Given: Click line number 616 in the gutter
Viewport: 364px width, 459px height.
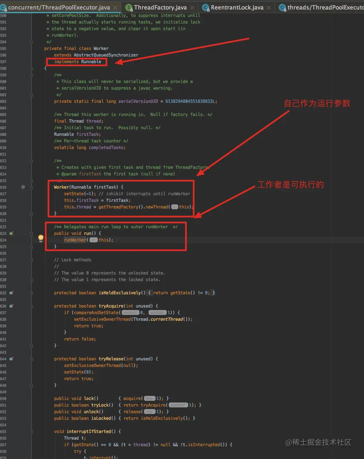Looking at the screenshot, I should [x=3, y=187].
